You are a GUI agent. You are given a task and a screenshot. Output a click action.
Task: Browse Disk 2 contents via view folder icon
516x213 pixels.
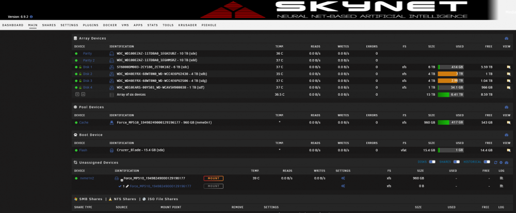click(x=508, y=74)
